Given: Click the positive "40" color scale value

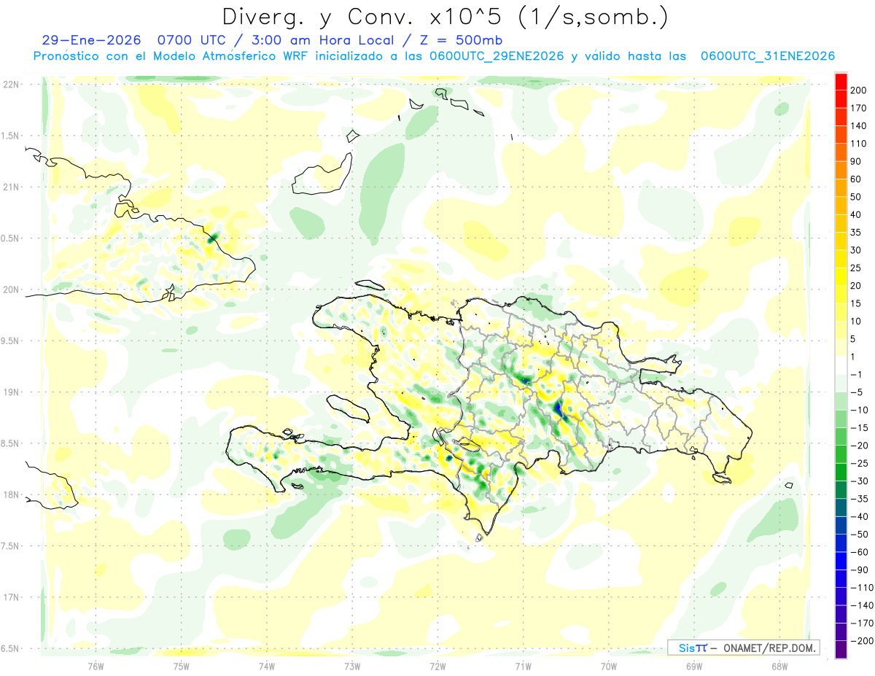Looking at the screenshot, I should click(x=856, y=214).
